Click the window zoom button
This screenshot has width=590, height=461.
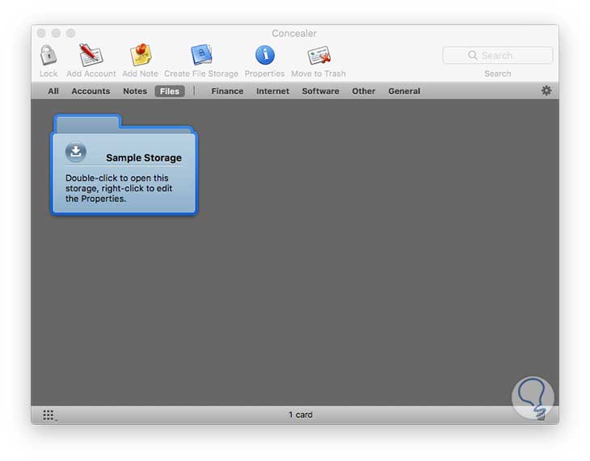(x=71, y=33)
